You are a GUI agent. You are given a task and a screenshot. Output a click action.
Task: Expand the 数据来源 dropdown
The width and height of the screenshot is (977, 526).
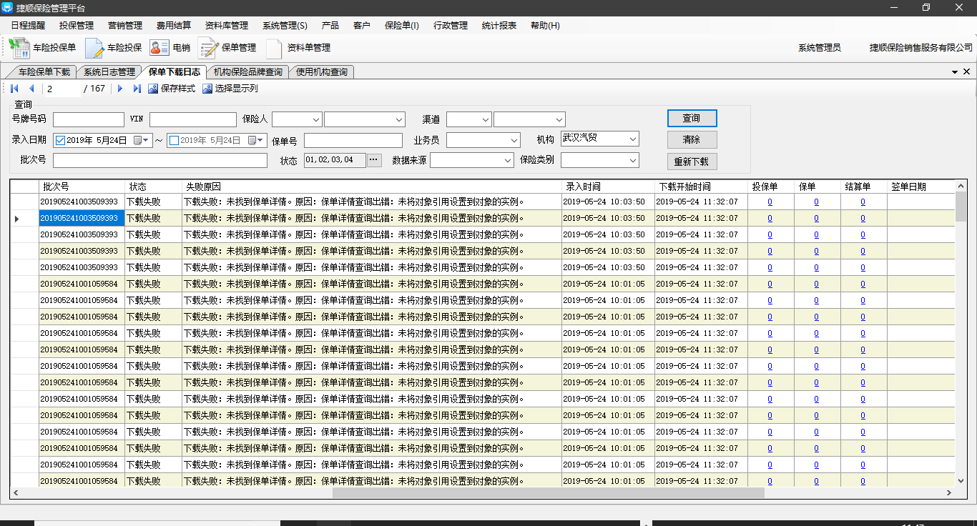point(507,161)
